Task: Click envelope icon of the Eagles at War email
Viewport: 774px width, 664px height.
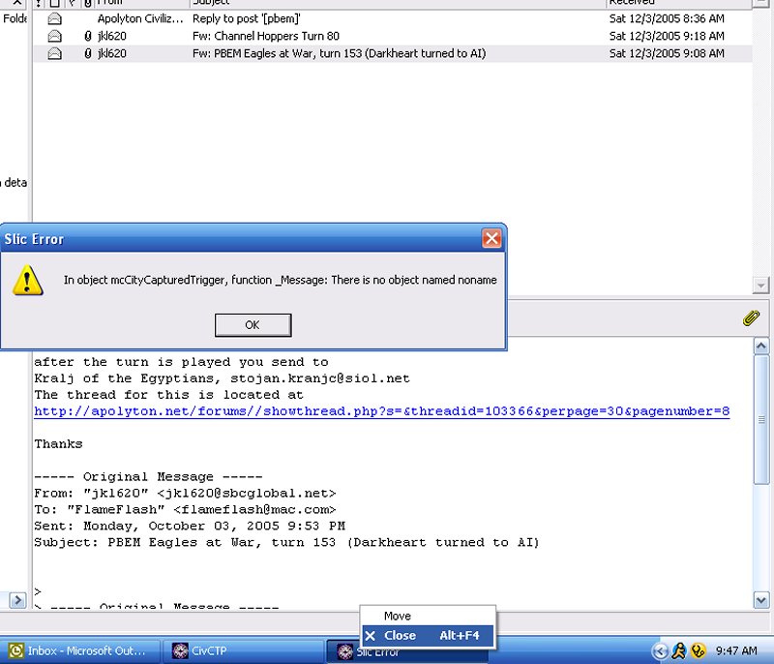Action: point(55,53)
